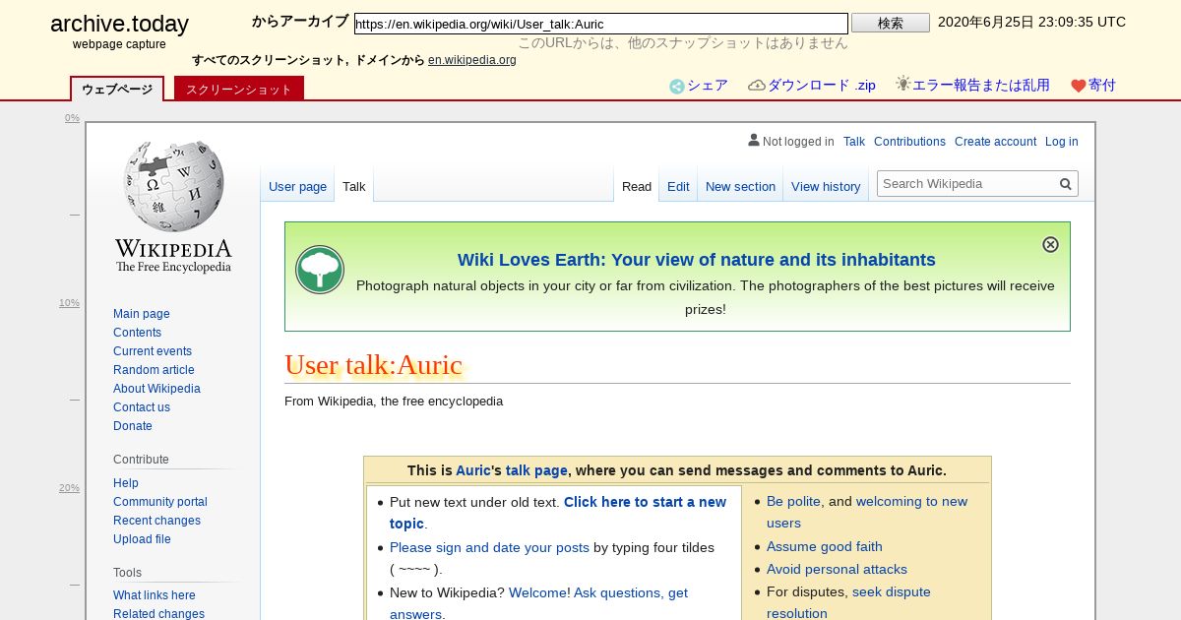This screenshot has width=1181, height=620.
Task: Open the View history tab
Action: point(826,186)
